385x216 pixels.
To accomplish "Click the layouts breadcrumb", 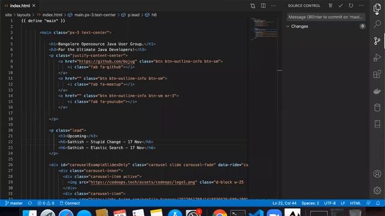I will pos(23,14).
